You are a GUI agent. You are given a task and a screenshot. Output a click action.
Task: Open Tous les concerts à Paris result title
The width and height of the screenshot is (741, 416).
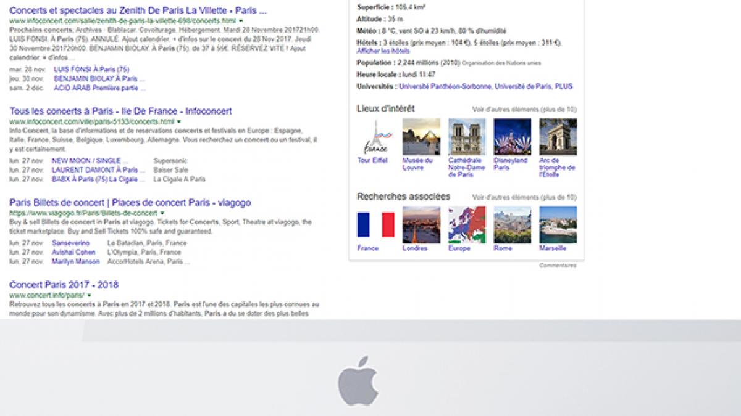(120, 111)
